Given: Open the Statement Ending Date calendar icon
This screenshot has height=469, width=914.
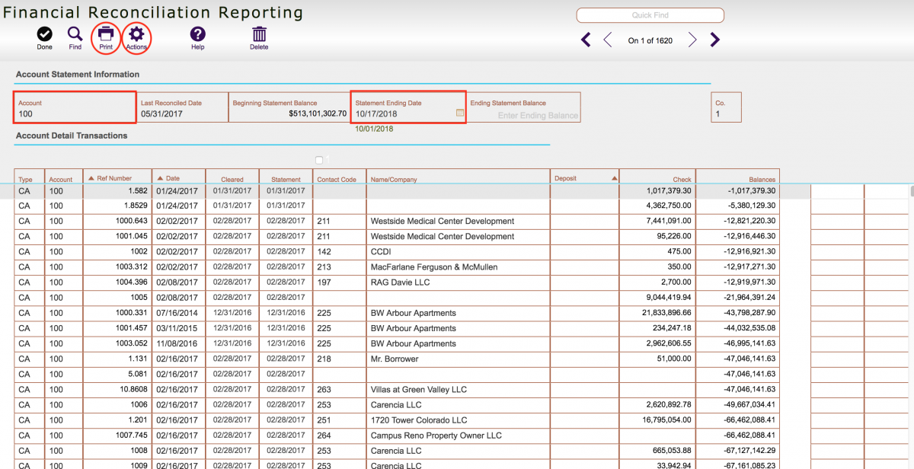Looking at the screenshot, I should pyautogui.click(x=459, y=112).
